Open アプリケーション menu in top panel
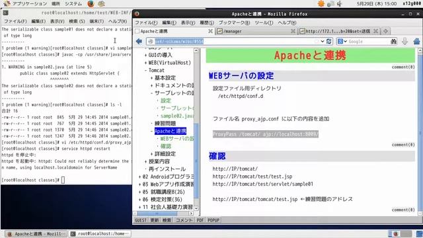The height and width of the screenshot is (238, 423). coord(30,4)
